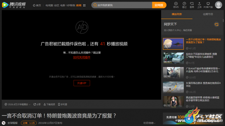Click the 开通VIP button
This screenshot has height=126, width=225.
[82, 83]
